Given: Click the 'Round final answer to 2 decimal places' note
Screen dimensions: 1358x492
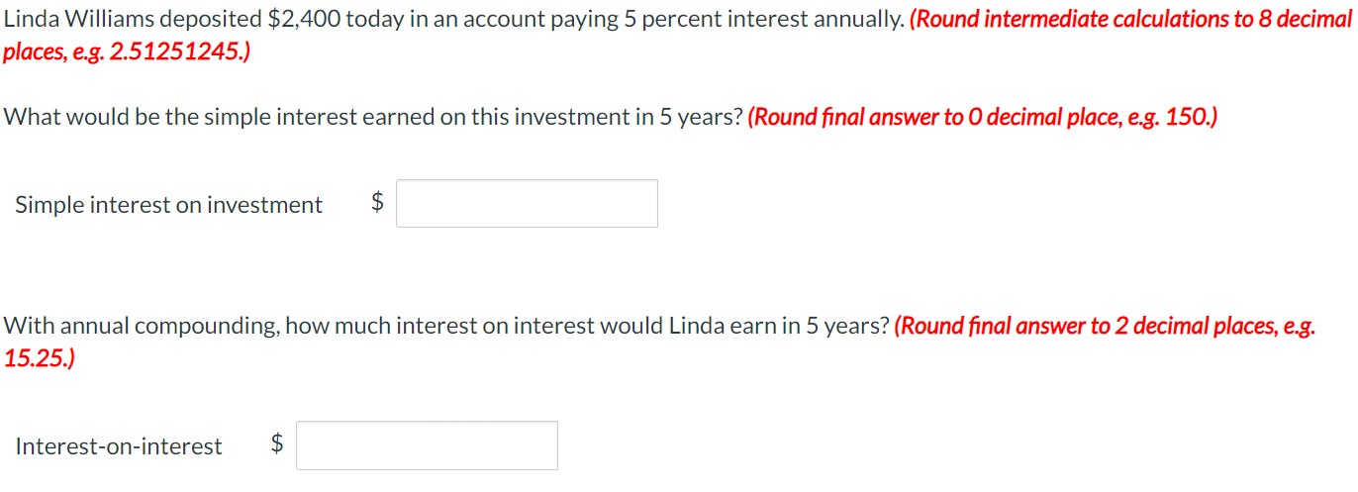Looking at the screenshot, I should (x=660, y=342).
